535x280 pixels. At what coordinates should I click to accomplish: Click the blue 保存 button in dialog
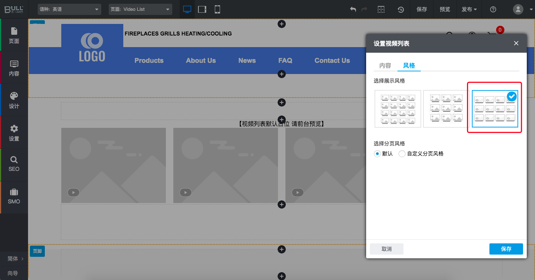506,249
